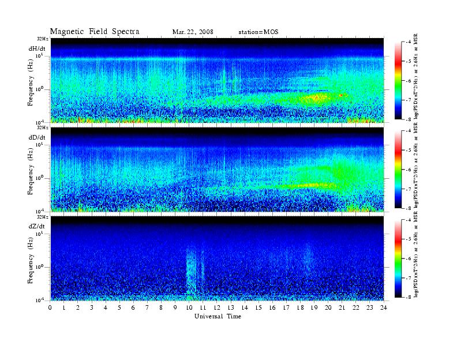Click the color scale bar beside dH/dt
Image resolution: width=457 pixels, height=353 pixels.
[x=398, y=81]
